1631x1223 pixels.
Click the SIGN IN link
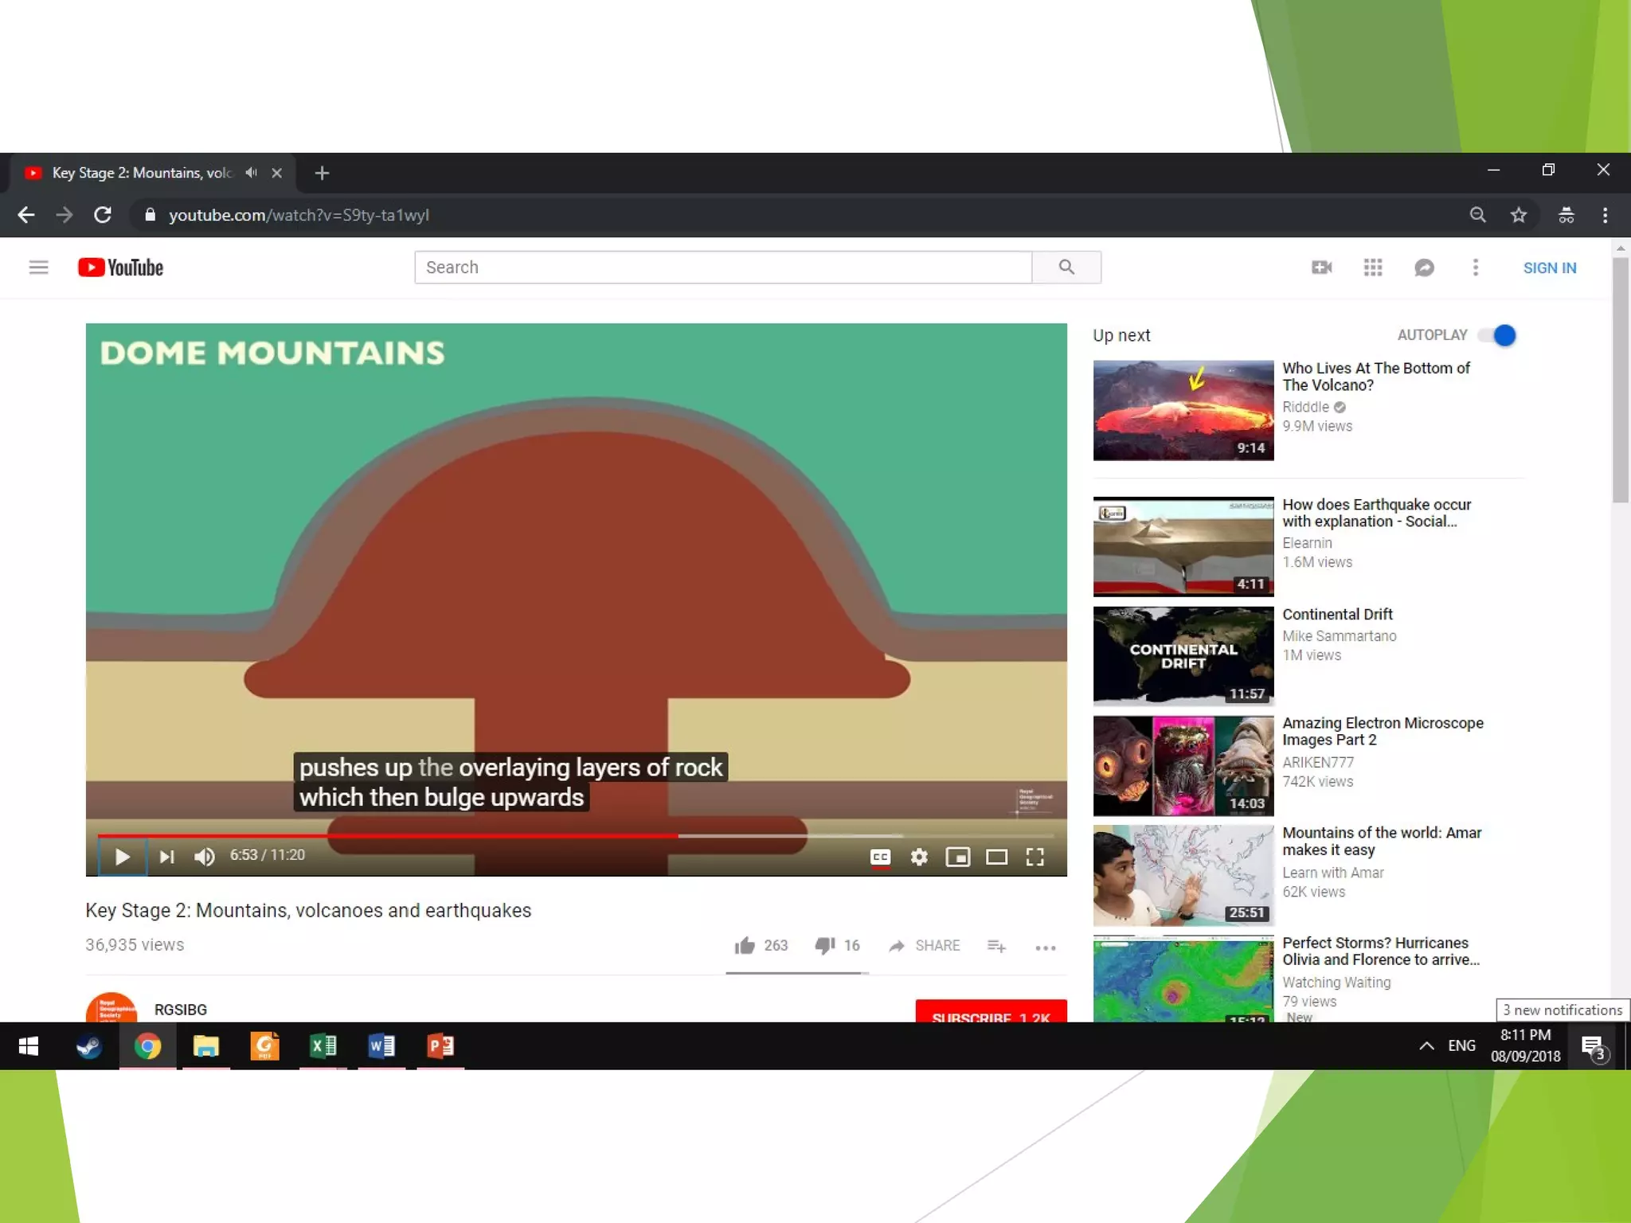click(1549, 268)
